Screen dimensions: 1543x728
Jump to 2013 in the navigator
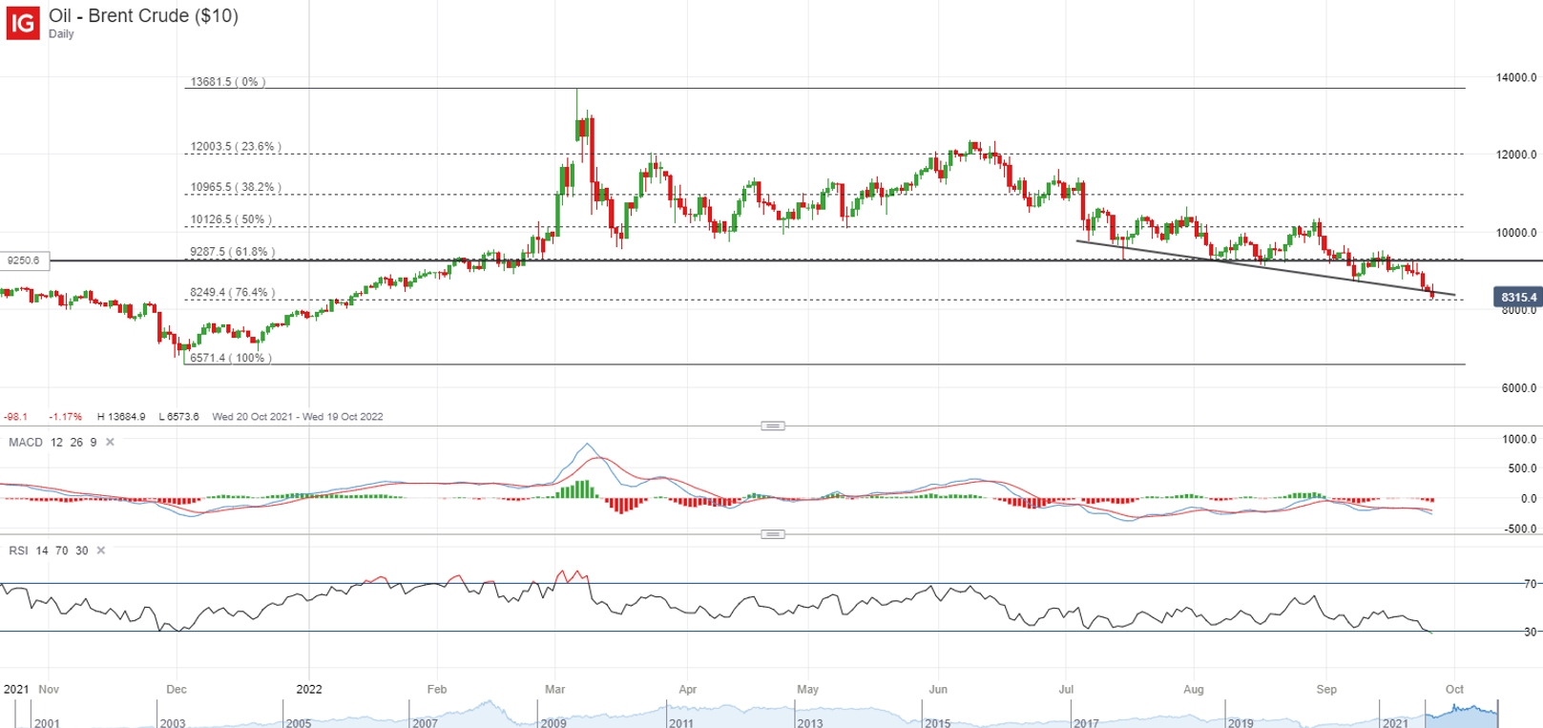click(809, 722)
